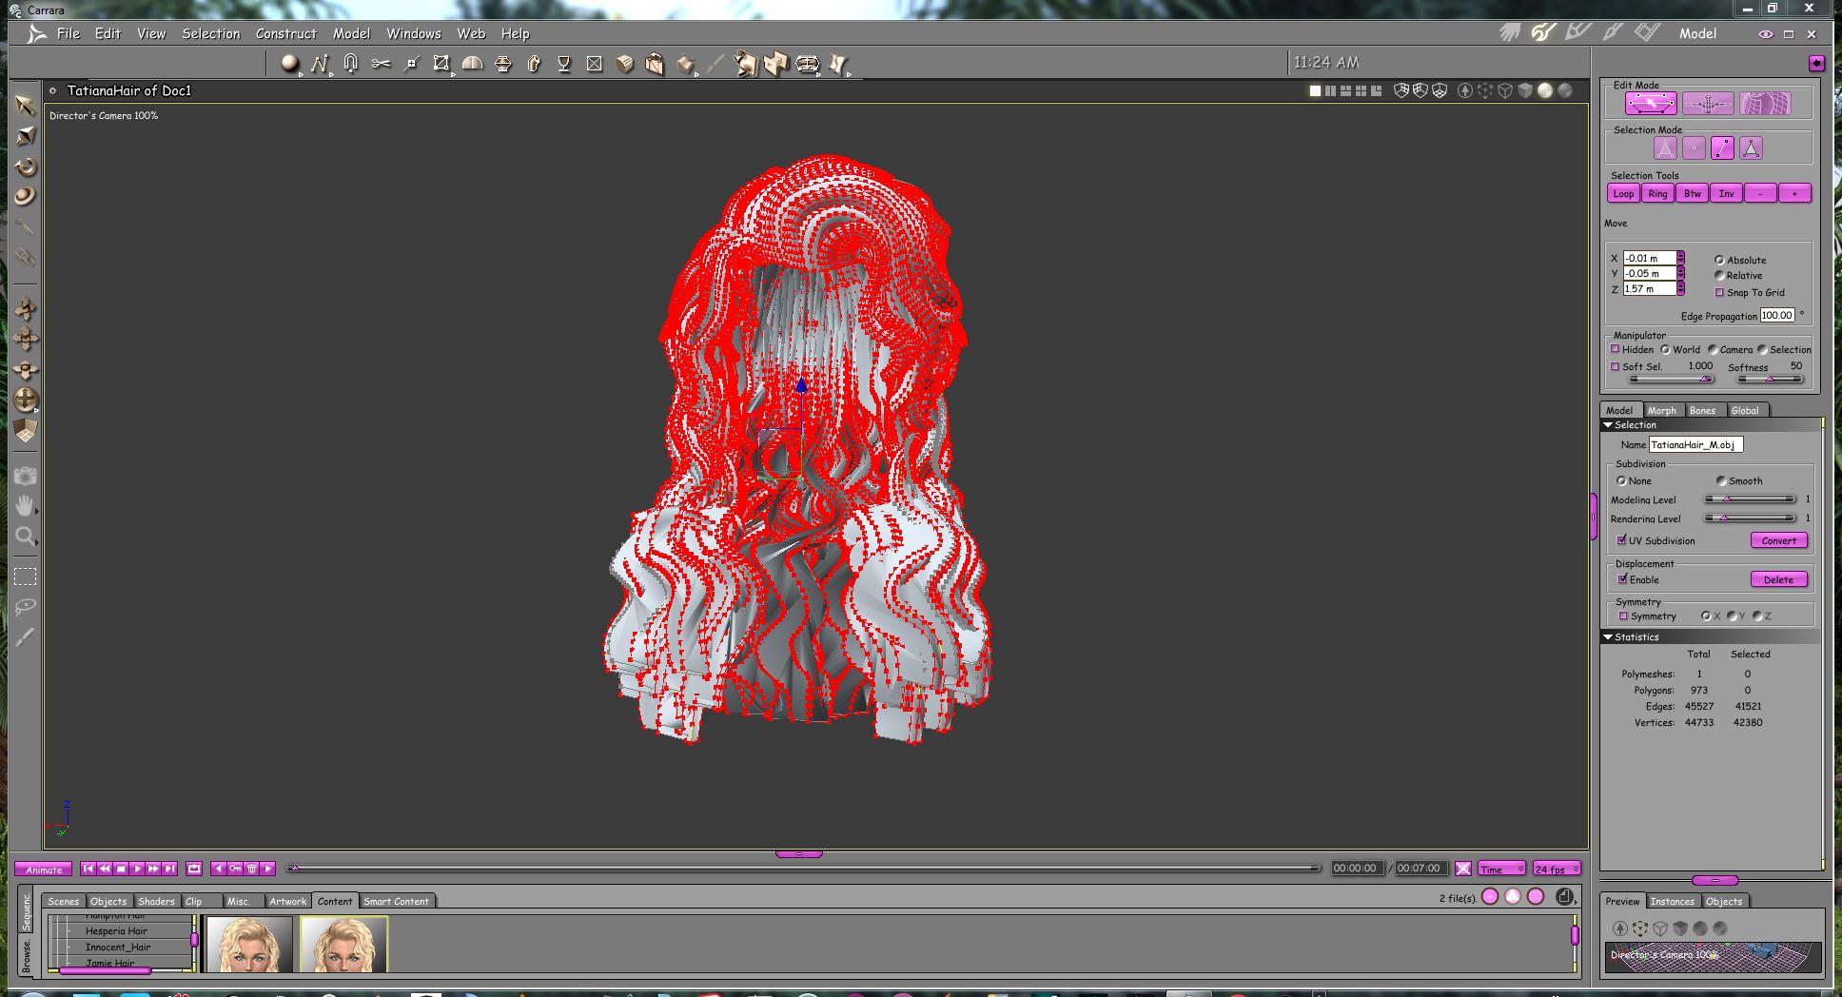Image resolution: width=1842 pixels, height=997 pixels.
Task: Choose the hand pan tool
Action: tap(26, 505)
